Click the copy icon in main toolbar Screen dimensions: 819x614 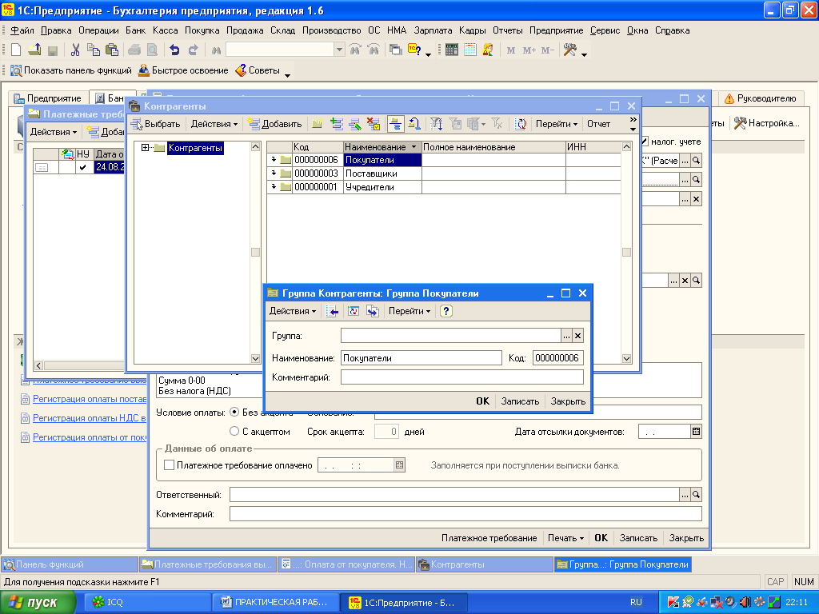pos(94,50)
